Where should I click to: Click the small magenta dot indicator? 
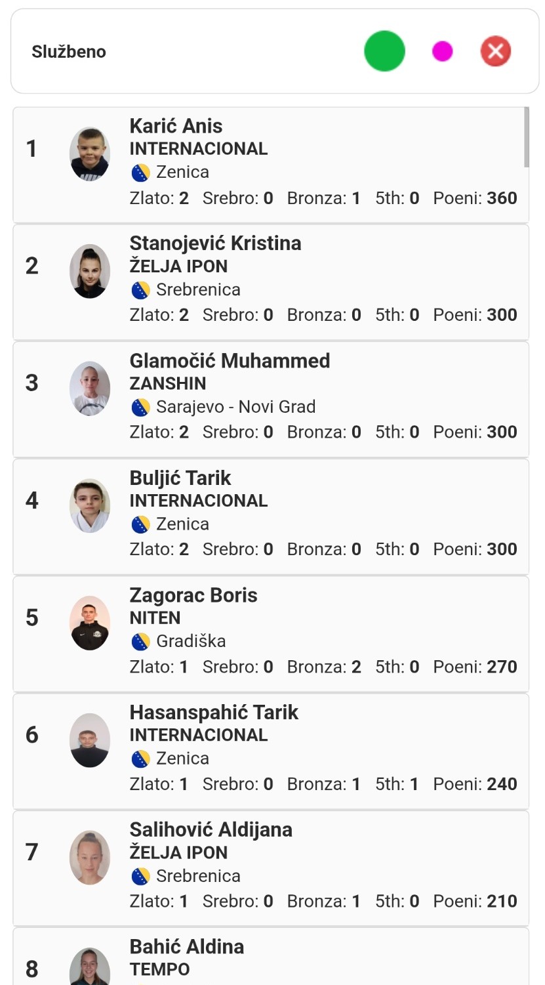(x=443, y=51)
